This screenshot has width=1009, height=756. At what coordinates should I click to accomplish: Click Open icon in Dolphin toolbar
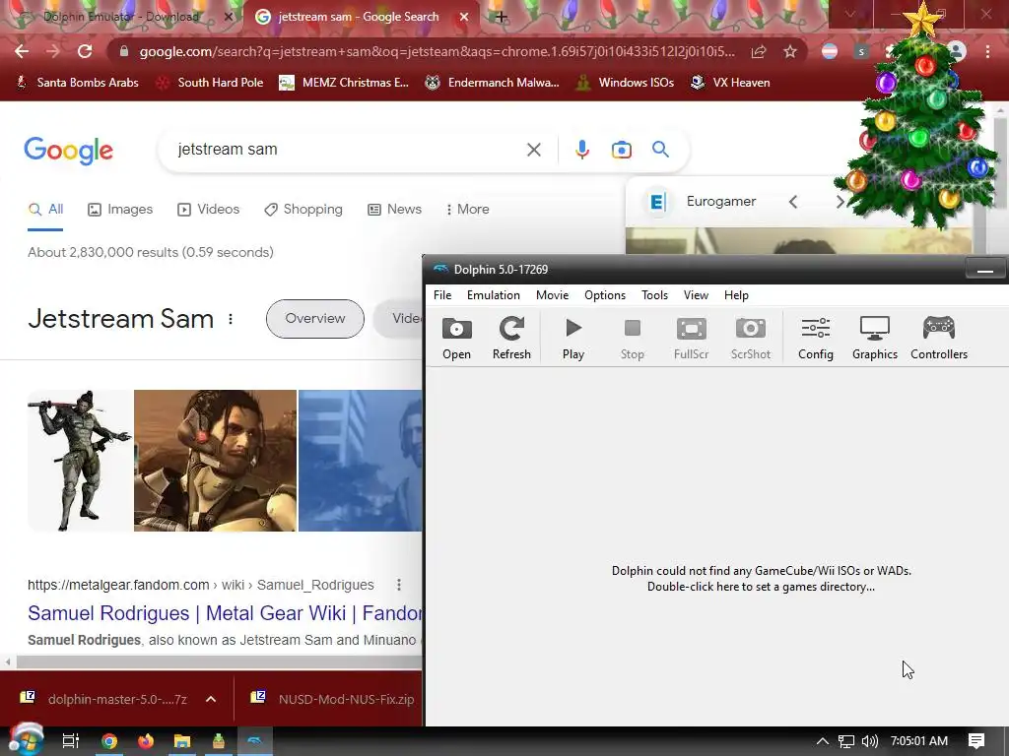[x=456, y=339]
